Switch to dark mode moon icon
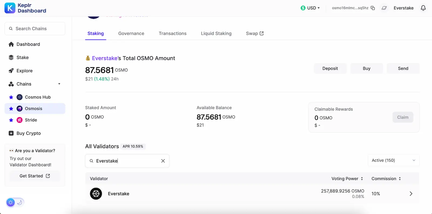The width and height of the screenshot is (432, 214). pyautogui.click(x=19, y=202)
